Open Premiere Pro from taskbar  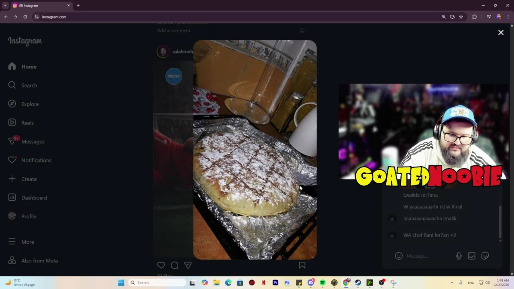pyautogui.click(x=275, y=283)
